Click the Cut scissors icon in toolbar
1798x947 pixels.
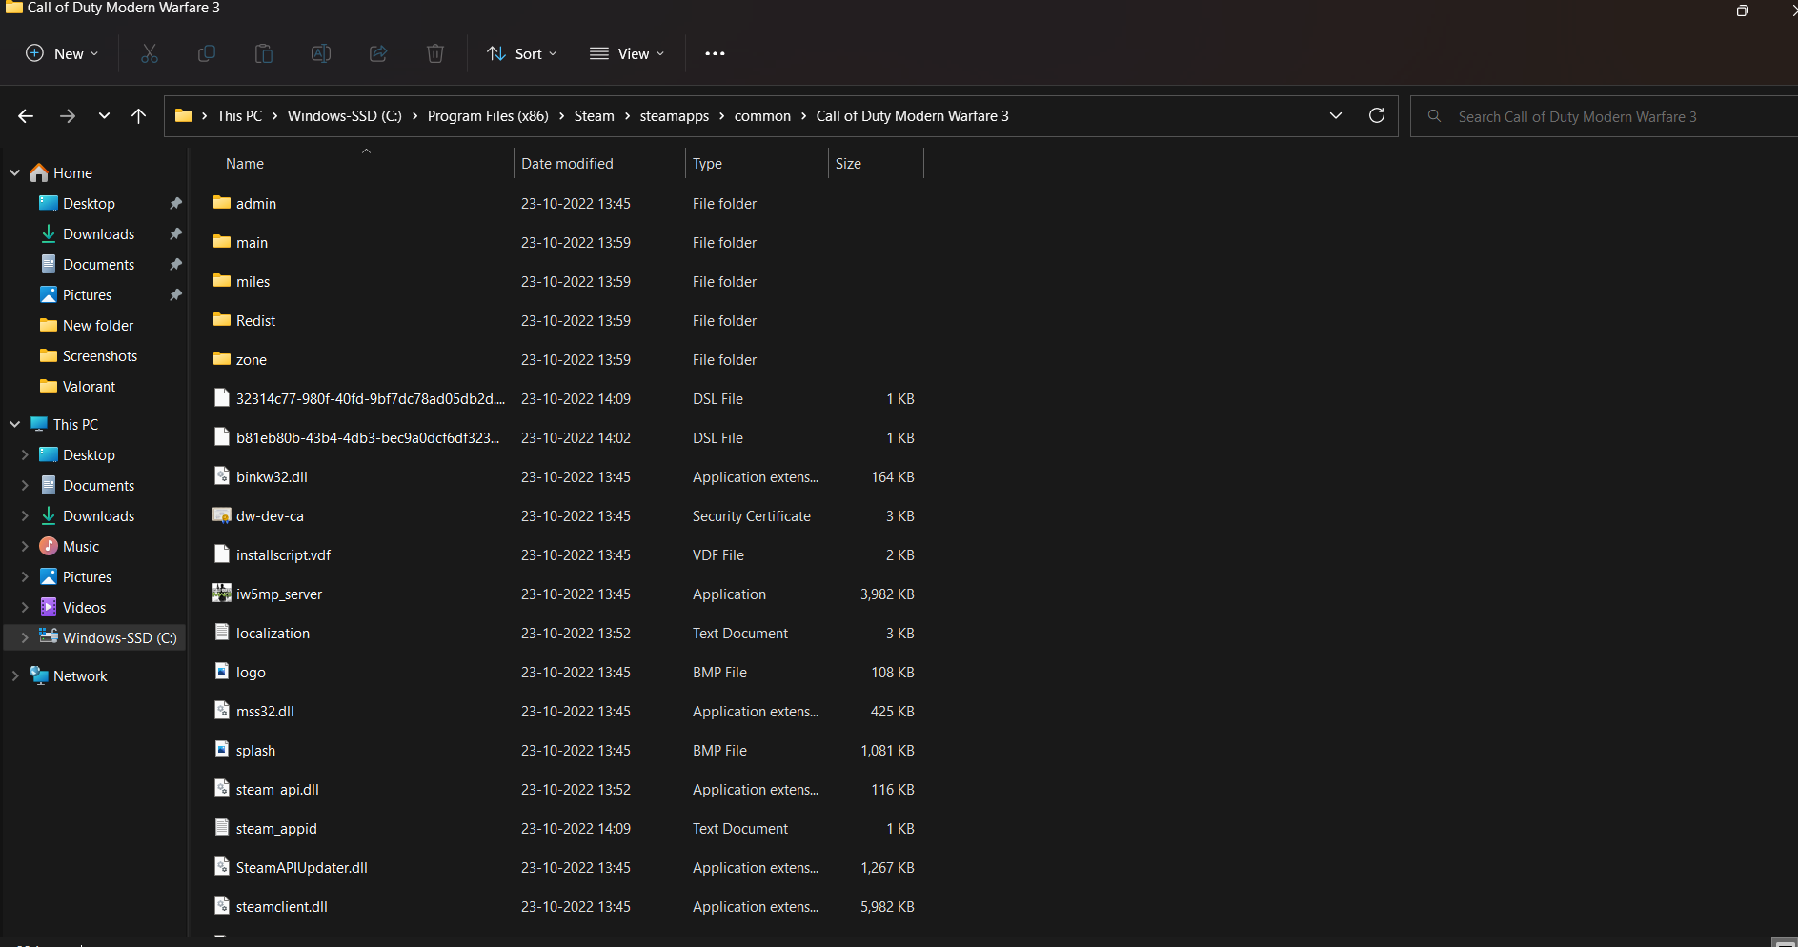click(150, 53)
